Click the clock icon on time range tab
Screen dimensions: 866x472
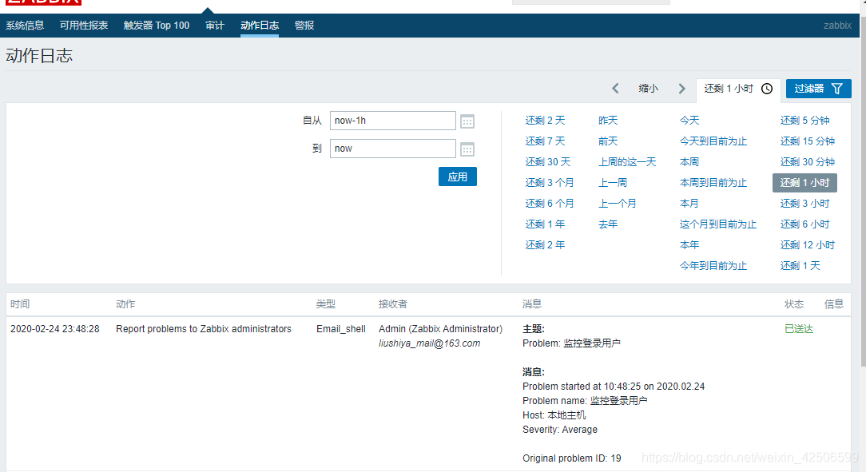(x=767, y=89)
